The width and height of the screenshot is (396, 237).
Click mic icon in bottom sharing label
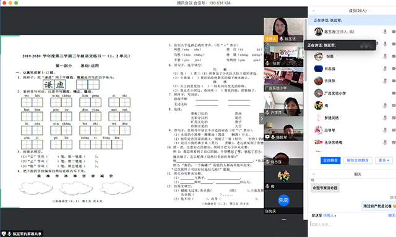[x=9, y=234]
